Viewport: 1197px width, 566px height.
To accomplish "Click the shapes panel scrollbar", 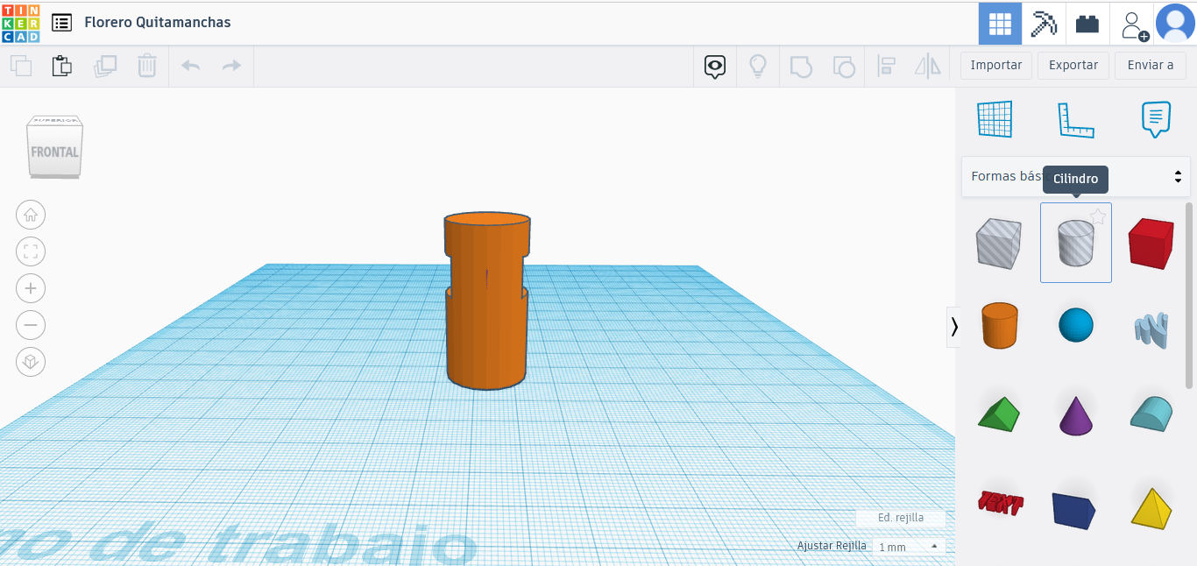I will [x=1189, y=295].
